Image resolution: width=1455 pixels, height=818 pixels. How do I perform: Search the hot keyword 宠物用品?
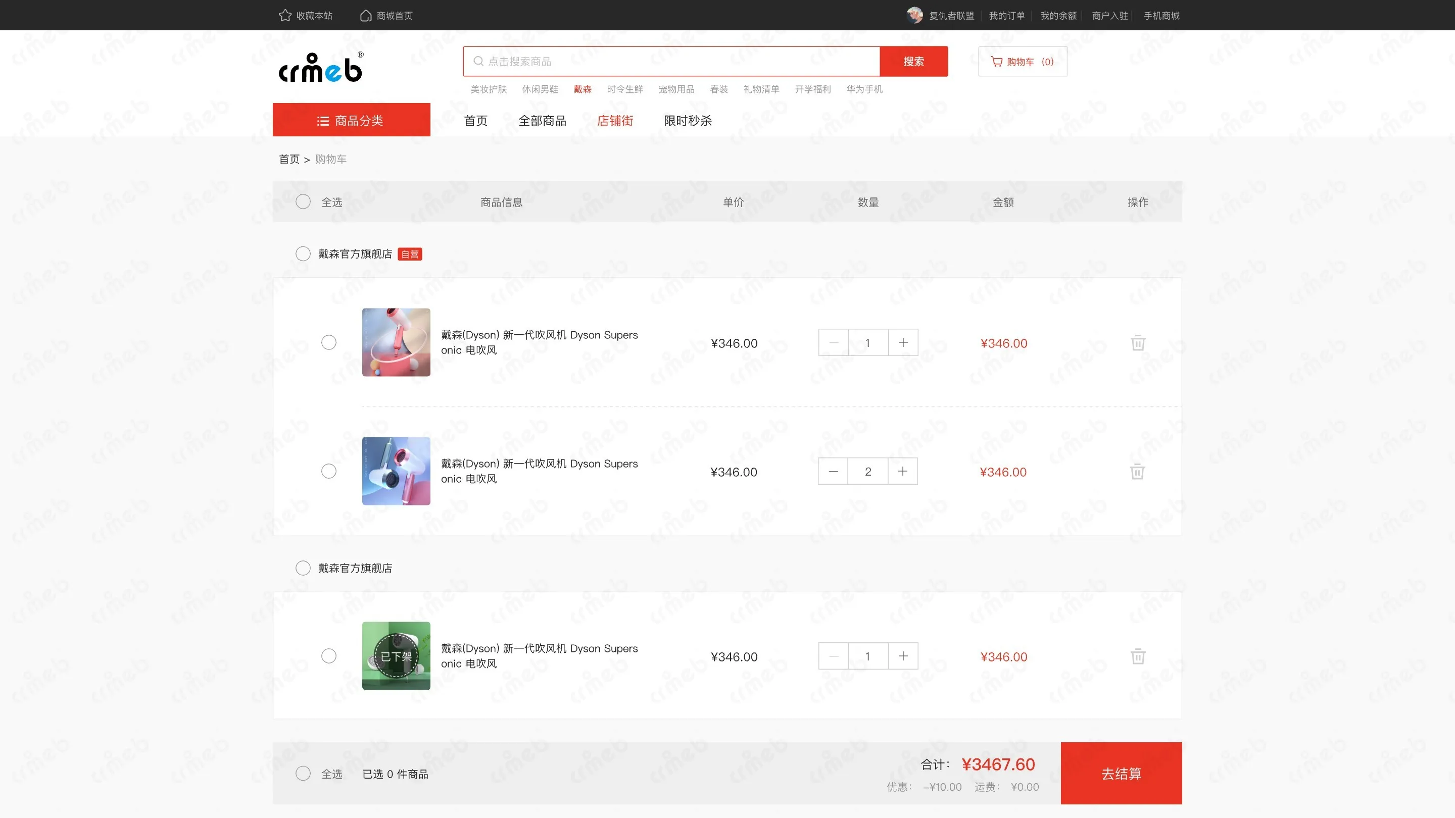[x=676, y=89]
